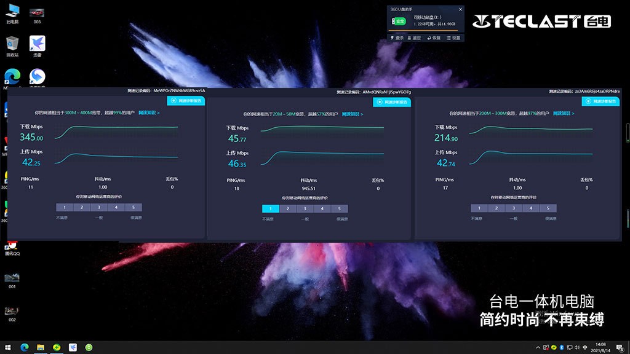Click the 46.35 upload speed value
This screenshot has width=630, height=354.
[x=237, y=163]
